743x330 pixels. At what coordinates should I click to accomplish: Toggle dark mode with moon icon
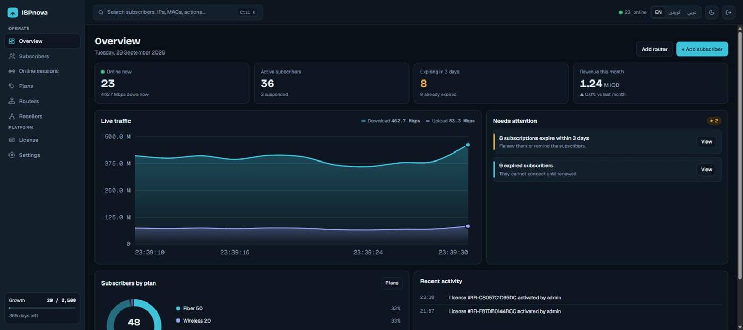(712, 12)
